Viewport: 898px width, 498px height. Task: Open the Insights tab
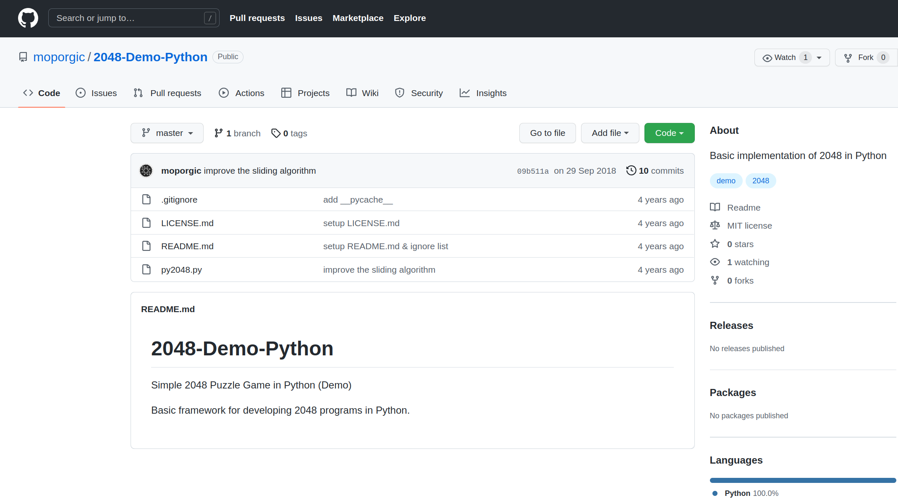point(483,93)
